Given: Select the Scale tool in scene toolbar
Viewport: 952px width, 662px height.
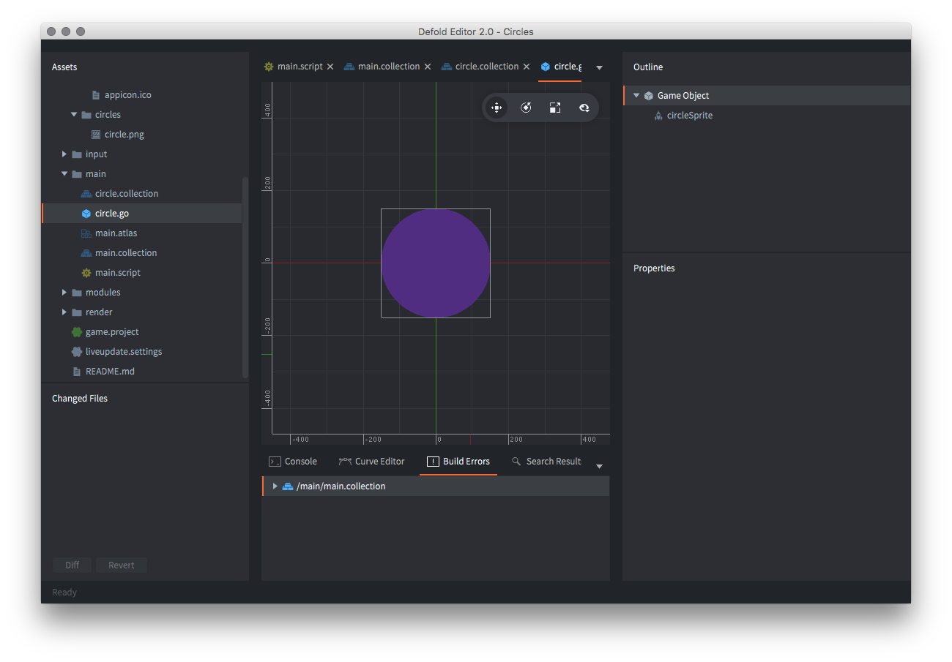Looking at the screenshot, I should [555, 108].
